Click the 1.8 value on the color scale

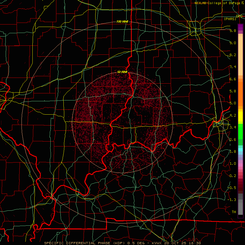click(233, 152)
